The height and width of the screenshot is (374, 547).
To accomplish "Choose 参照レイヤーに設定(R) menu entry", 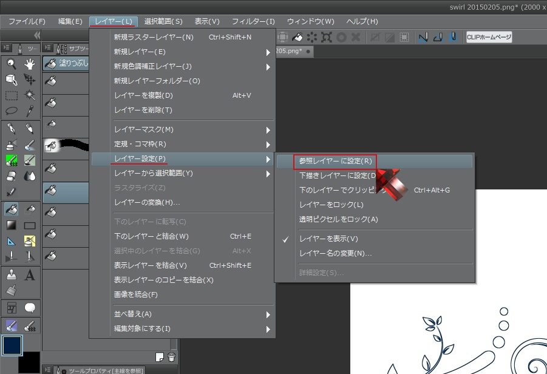I will pos(335,161).
